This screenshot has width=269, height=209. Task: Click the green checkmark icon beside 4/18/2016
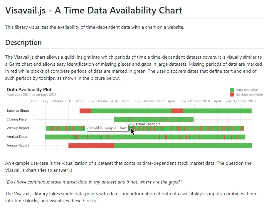pos(130,125)
